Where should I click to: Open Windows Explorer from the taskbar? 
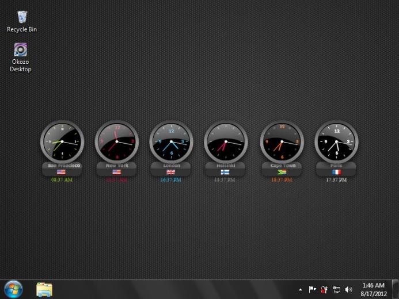[44, 289]
